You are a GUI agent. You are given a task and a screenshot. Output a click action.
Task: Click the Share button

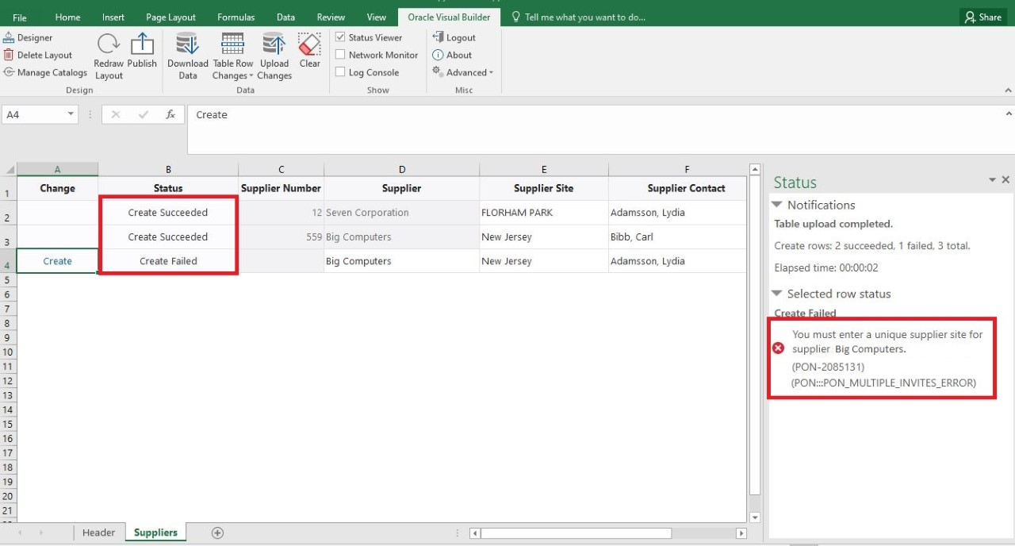click(983, 17)
